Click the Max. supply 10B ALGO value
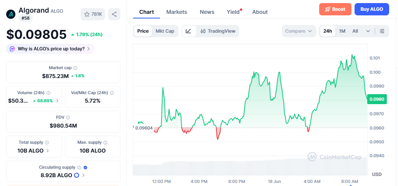The width and height of the screenshot is (398, 186). tap(93, 151)
